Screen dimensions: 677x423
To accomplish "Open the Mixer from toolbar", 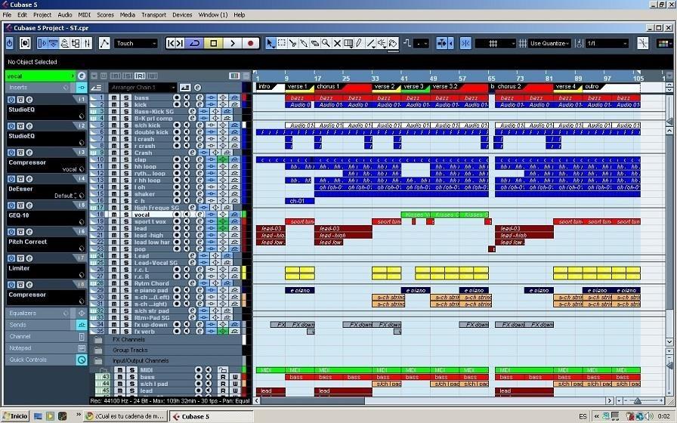I will coord(87,43).
